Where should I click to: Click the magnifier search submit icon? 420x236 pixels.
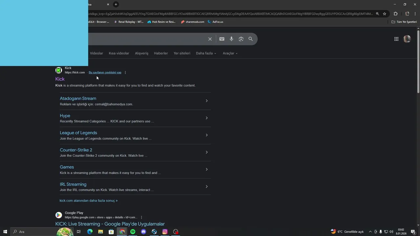pos(251,39)
